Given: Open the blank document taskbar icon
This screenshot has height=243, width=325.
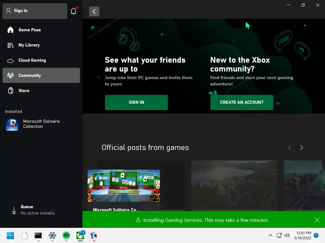Looking at the screenshot, I should pyautogui.click(x=24, y=235).
